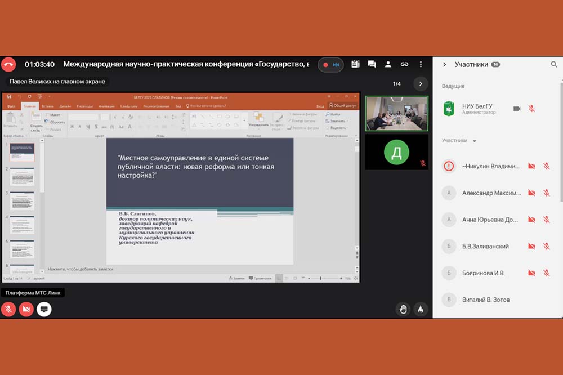Open the participants person icon
The image size is (563, 375).
388,64
